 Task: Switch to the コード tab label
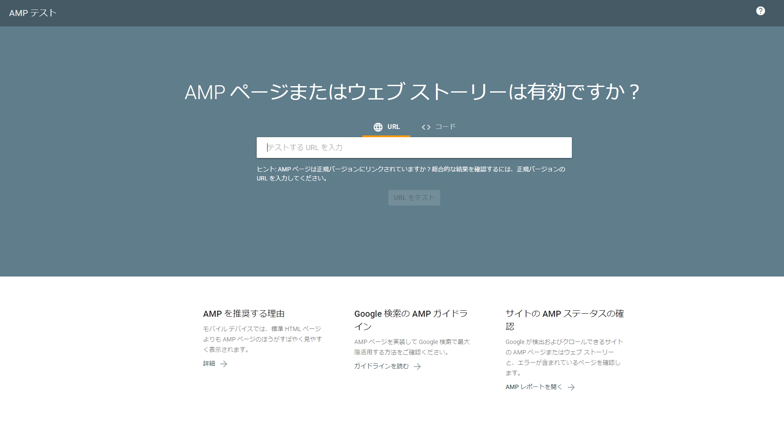pyautogui.click(x=445, y=127)
